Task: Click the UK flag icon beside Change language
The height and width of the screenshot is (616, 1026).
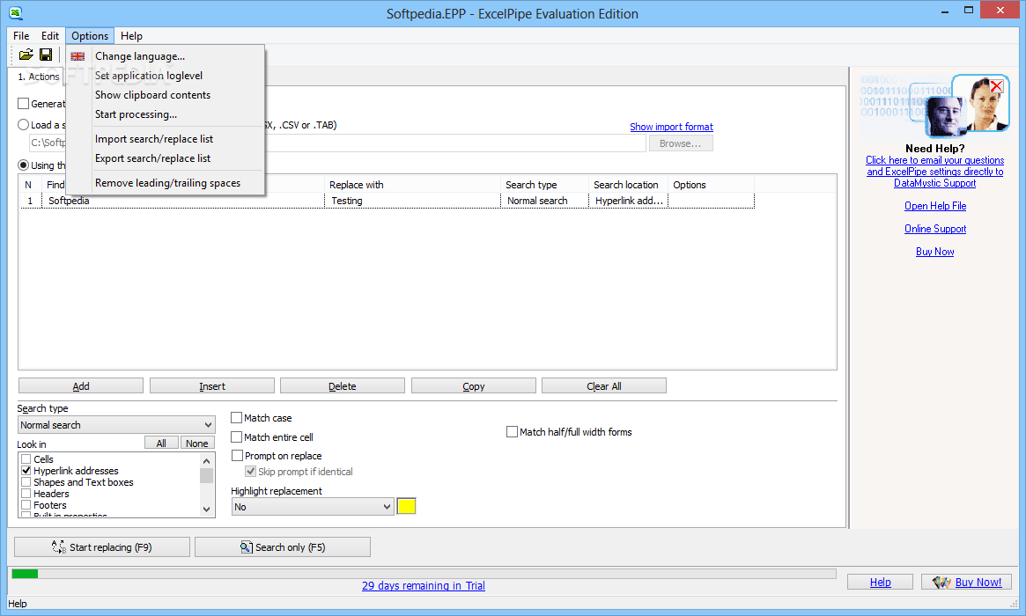Action: click(78, 56)
